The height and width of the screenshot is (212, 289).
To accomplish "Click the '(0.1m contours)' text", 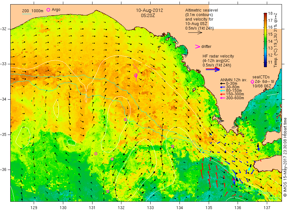I will [x=199, y=15].
